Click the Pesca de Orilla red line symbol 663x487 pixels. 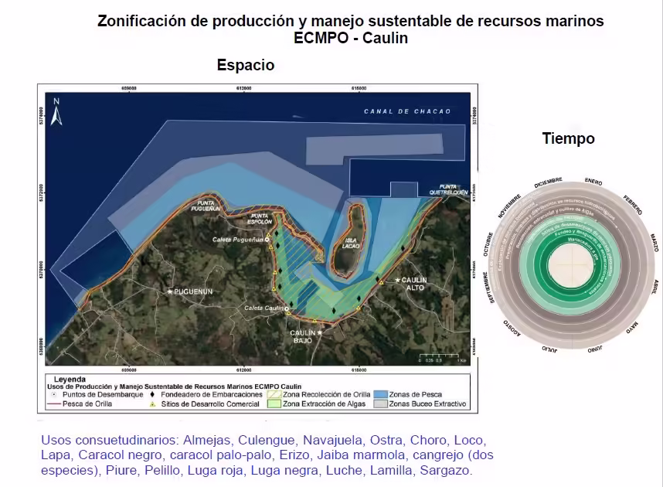coord(55,404)
